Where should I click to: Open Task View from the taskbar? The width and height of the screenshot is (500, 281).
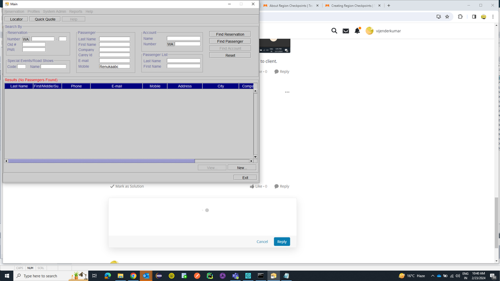(95, 275)
